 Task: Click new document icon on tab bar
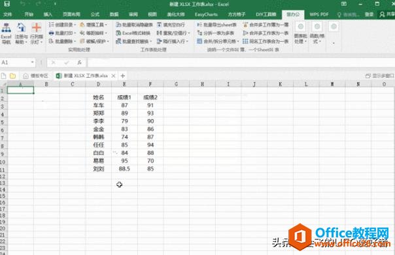pos(3,76)
